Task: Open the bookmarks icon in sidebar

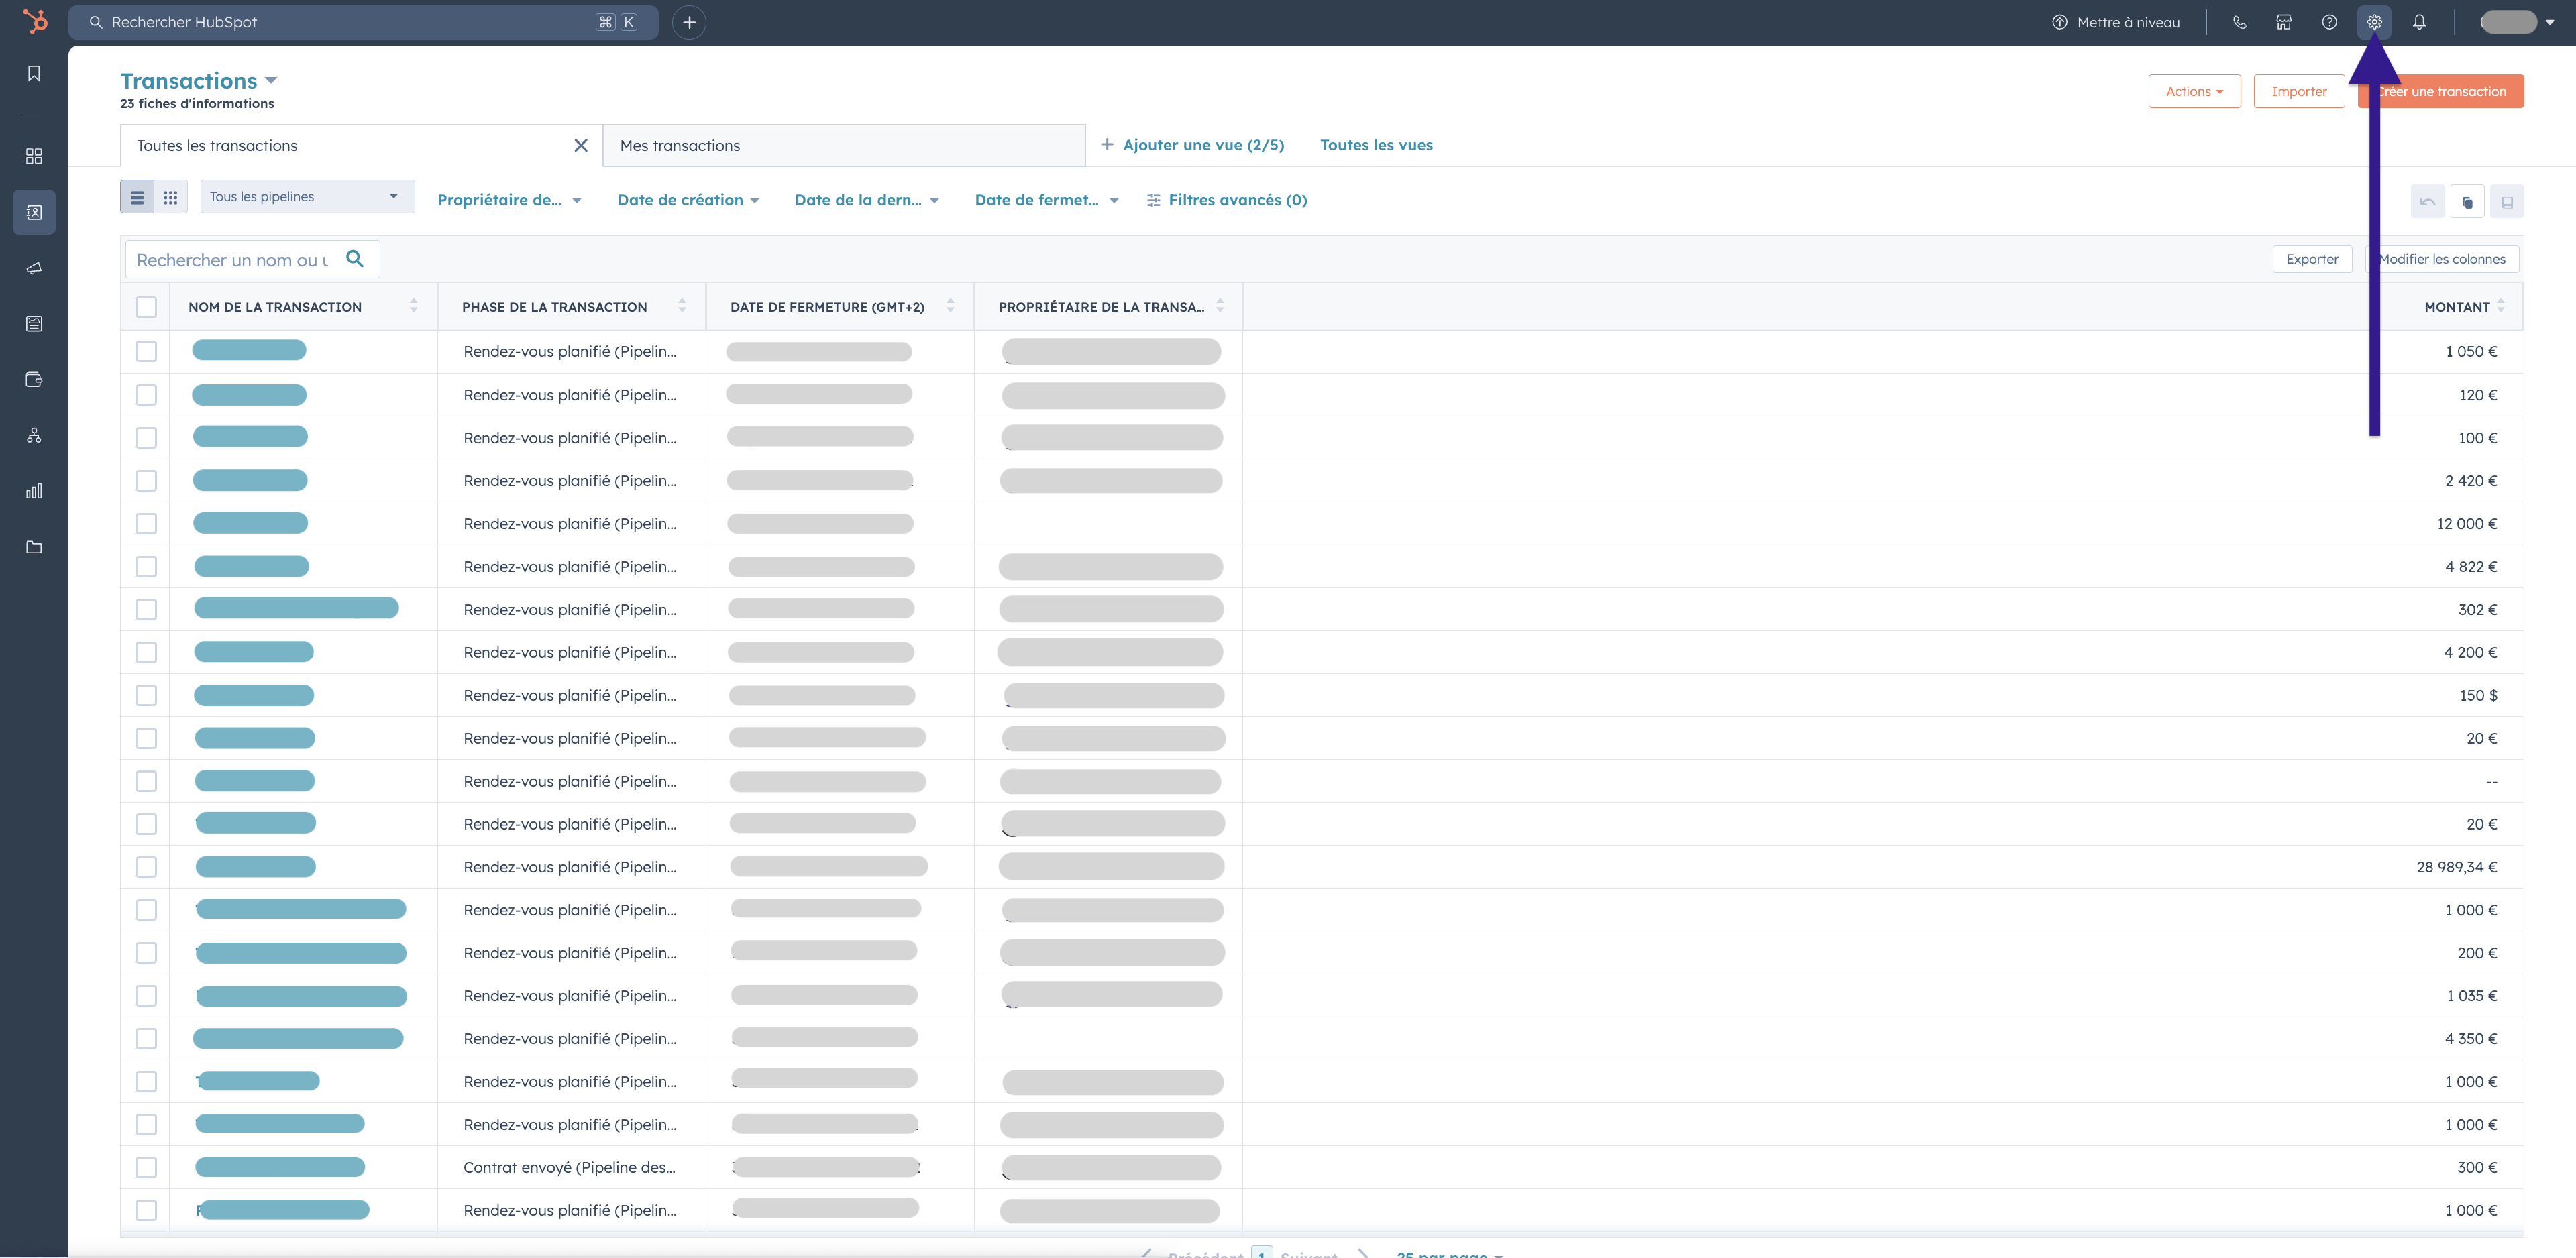Action: (34, 74)
